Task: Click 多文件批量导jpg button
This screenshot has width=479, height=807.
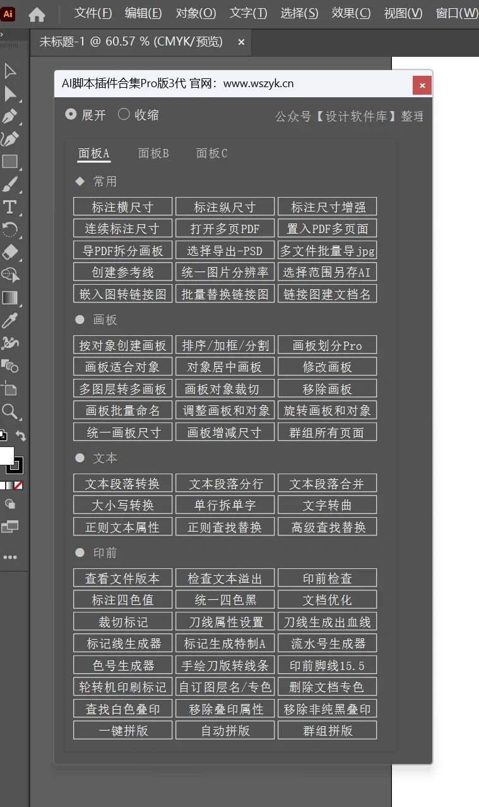Action: click(x=328, y=250)
